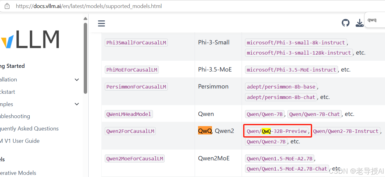Click Qwen/Qwen2-7B-Instruct model name
Viewport: 385px width, 177px height.
pyautogui.click(x=346, y=131)
